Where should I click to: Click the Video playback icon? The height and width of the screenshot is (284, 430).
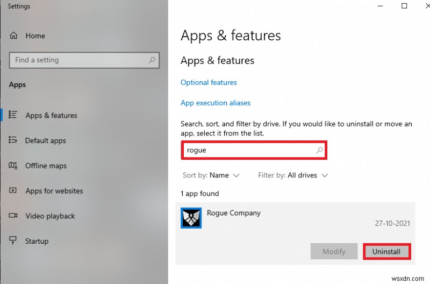coord(13,216)
